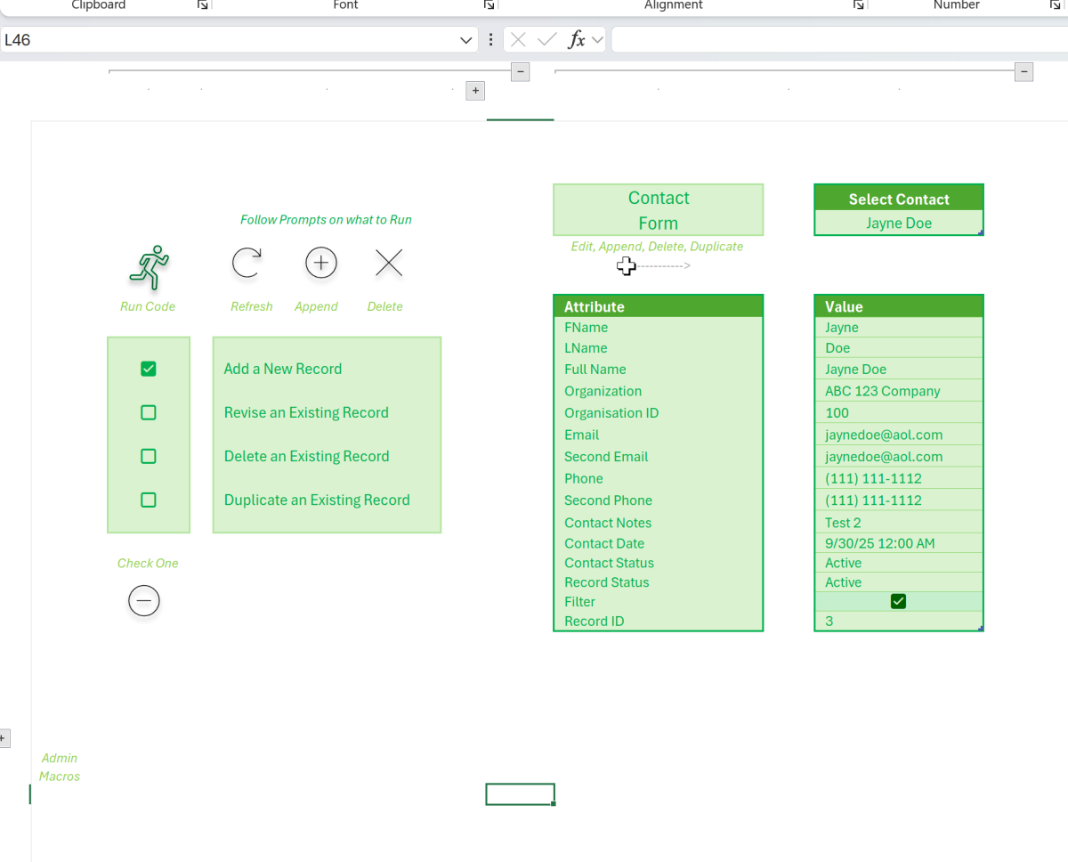Image resolution: width=1068 pixels, height=862 pixels.
Task: Select the value cell Doe
Action: pos(899,348)
